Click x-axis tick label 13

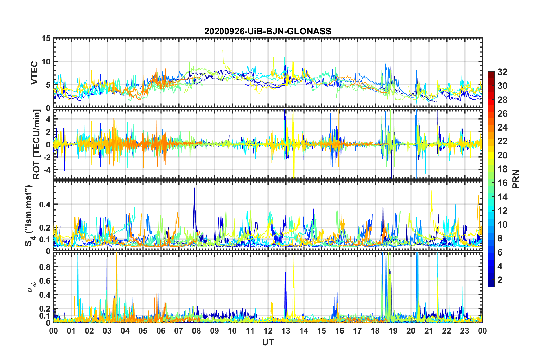[x=286, y=331]
